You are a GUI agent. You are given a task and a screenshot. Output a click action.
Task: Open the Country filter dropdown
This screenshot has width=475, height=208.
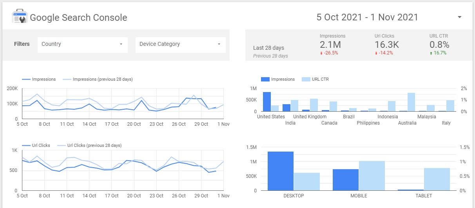coord(83,44)
